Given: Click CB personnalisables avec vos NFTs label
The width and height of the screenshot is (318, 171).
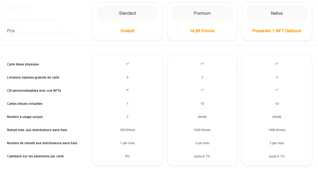Looking at the screenshot, I should [34, 91].
